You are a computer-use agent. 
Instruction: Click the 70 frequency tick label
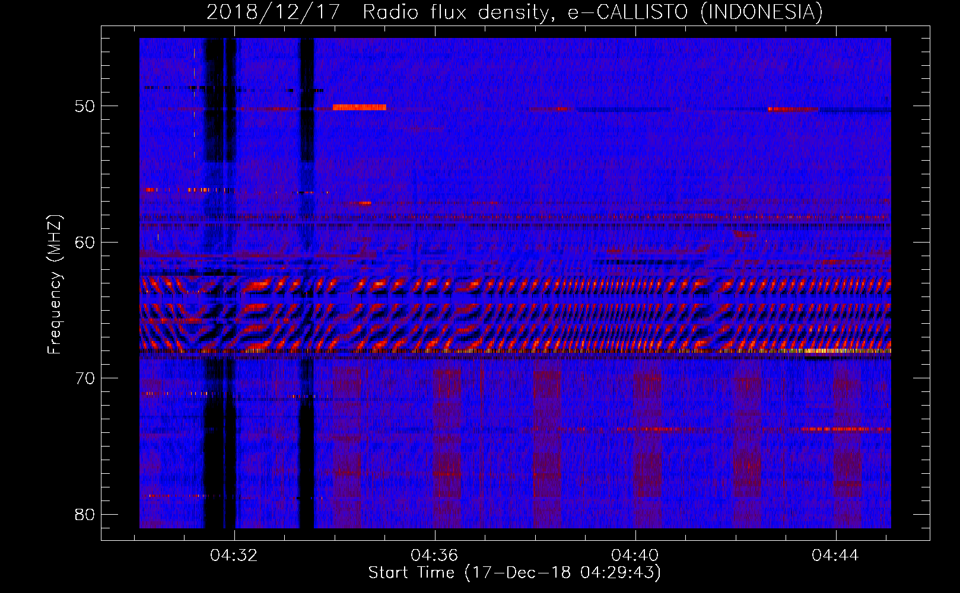click(85, 378)
